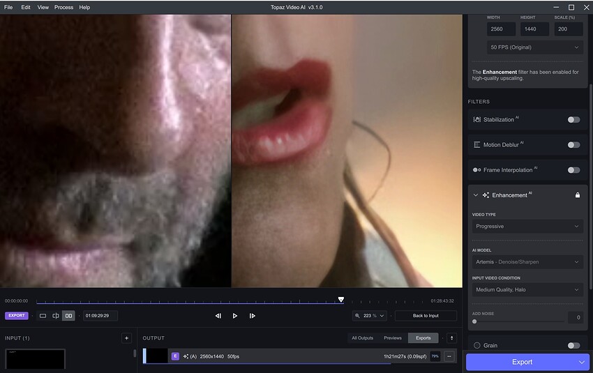The height and width of the screenshot is (373, 593).
Task: Click the right panel vertical scrollbar
Action: [590, 187]
